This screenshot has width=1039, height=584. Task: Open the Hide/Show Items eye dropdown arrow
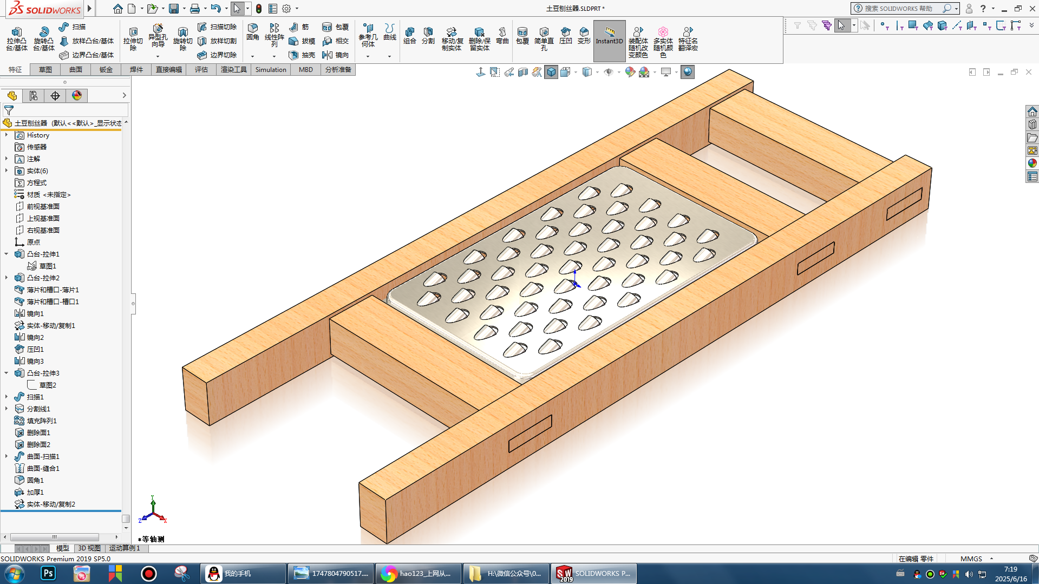[619, 72]
